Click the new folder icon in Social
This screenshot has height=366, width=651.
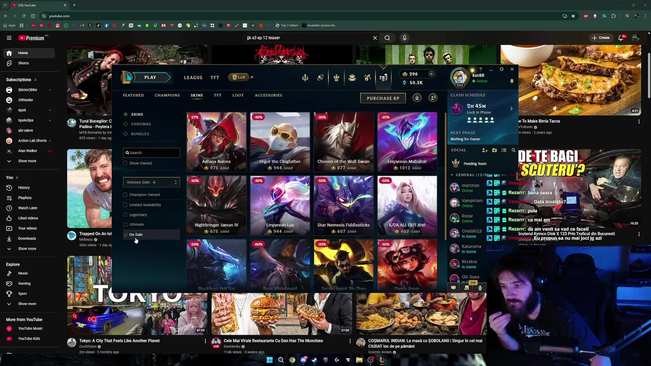494,150
